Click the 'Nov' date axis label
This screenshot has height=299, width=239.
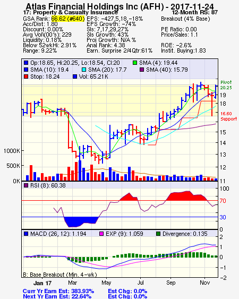point(205,283)
